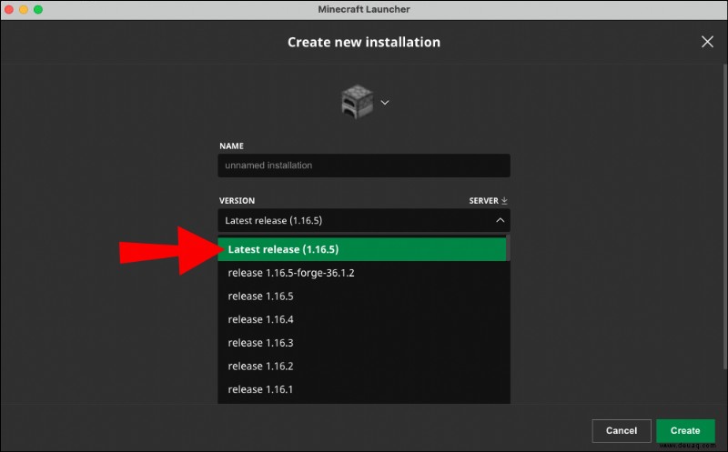
Task: Select release 1.16.3 from list
Action: coord(361,343)
